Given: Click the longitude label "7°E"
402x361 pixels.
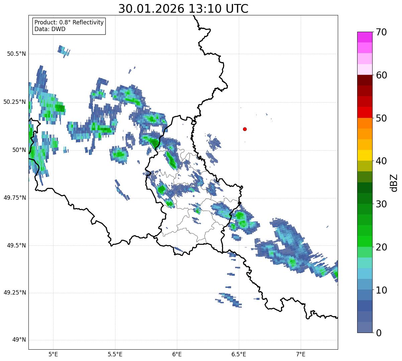Looking at the screenshot, I should pyautogui.click(x=301, y=354).
